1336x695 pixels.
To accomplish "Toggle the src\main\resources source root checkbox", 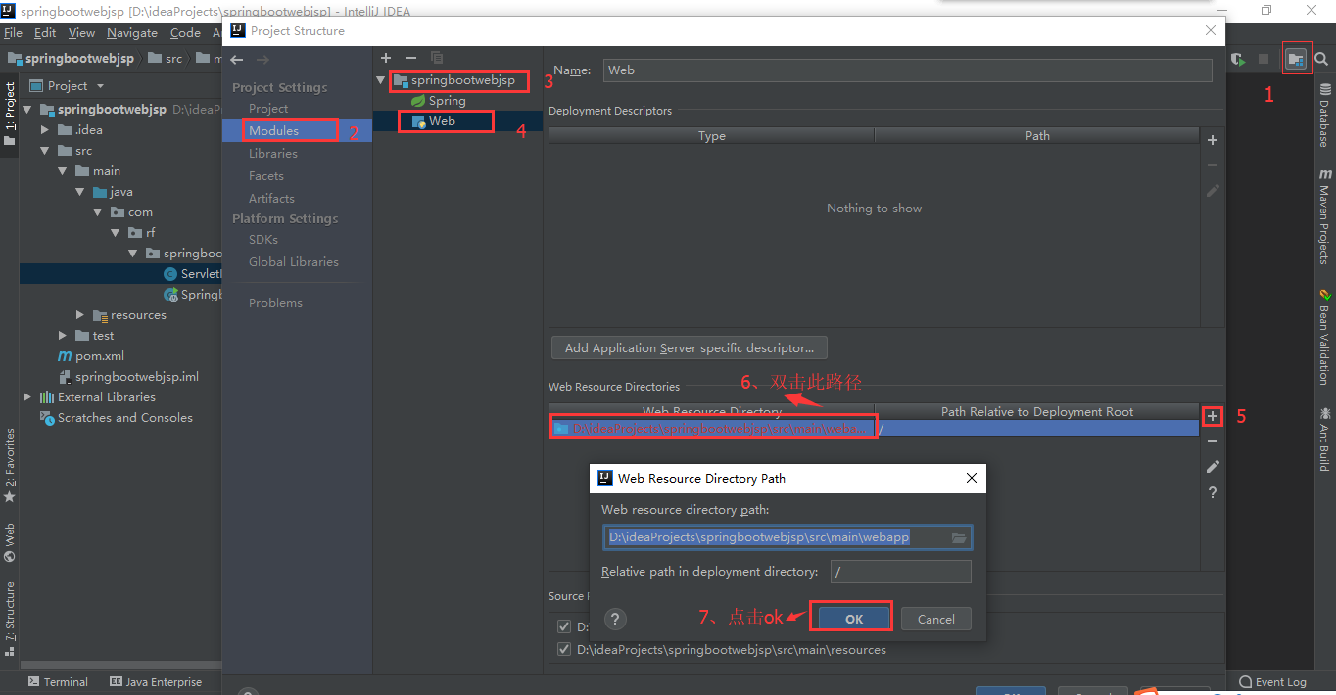I will pyautogui.click(x=563, y=649).
